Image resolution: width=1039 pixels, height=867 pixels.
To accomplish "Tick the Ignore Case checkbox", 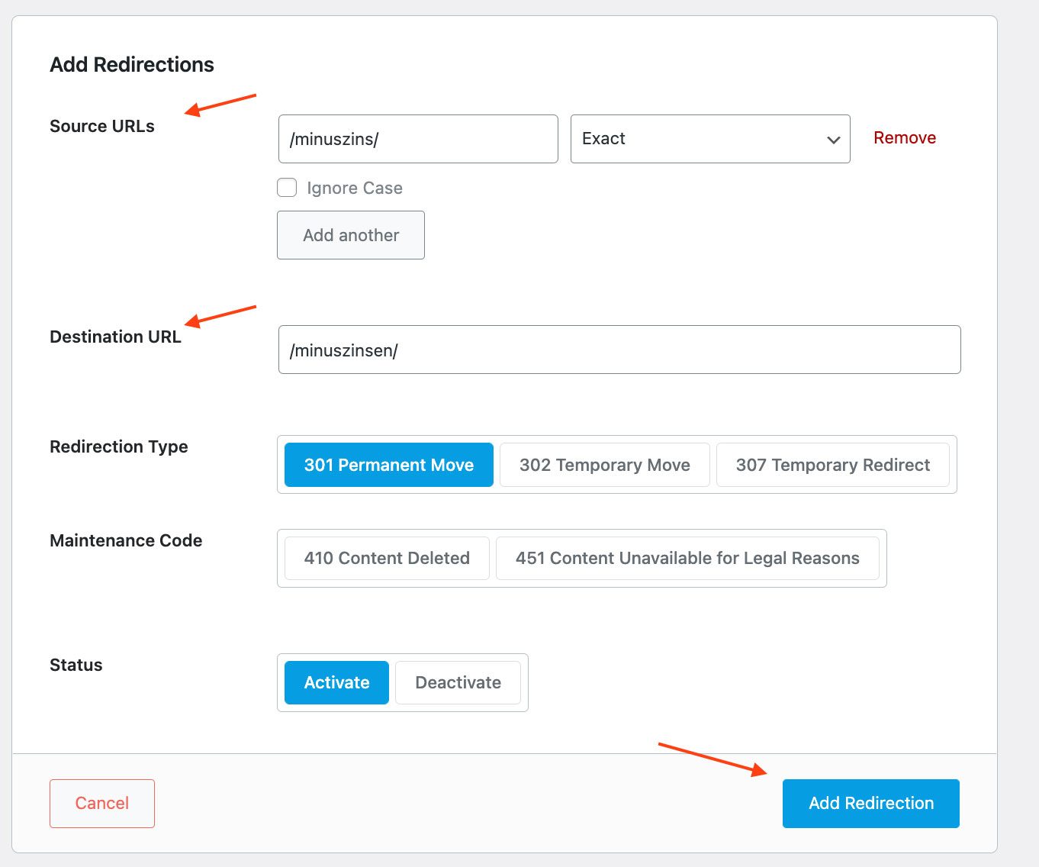I will [287, 188].
